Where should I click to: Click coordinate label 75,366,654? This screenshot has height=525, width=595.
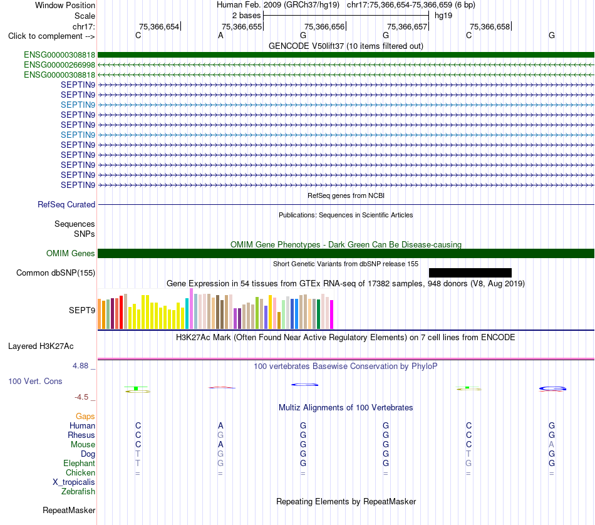(x=158, y=26)
